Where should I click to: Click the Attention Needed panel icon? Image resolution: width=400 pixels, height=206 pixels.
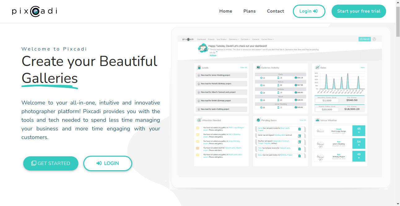[x=199, y=120]
